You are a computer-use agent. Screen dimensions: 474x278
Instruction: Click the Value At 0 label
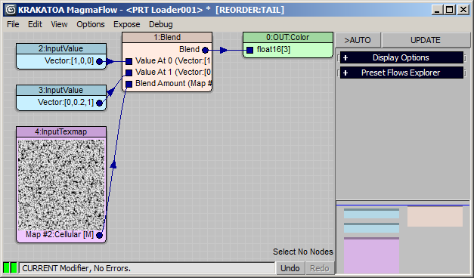pos(172,60)
